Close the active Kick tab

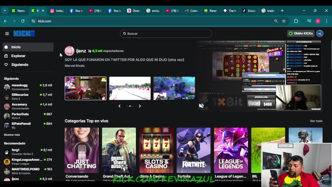tap(43, 11)
